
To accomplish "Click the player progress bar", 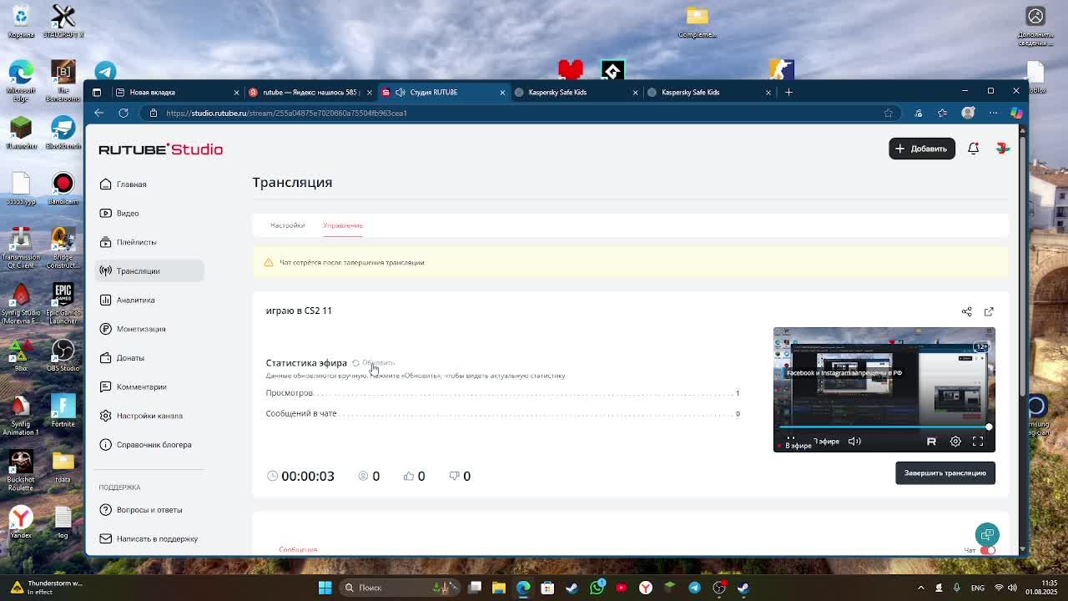I will pyautogui.click(x=884, y=427).
